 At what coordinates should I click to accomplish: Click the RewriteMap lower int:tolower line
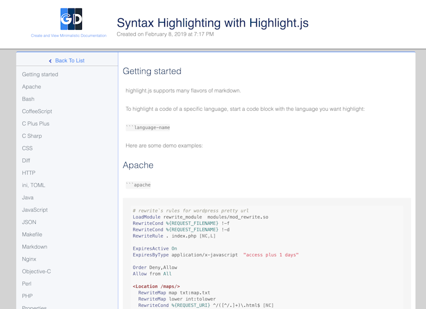coord(177,299)
